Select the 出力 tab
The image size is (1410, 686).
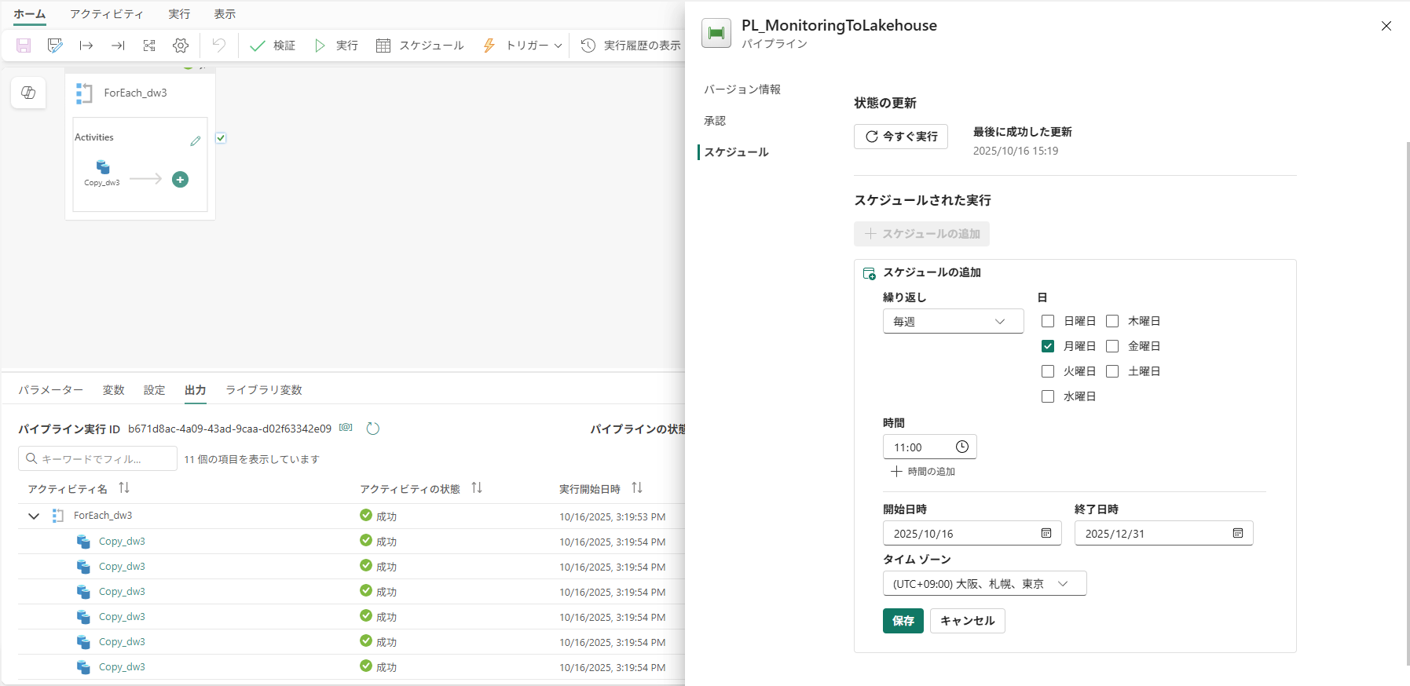point(196,390)
